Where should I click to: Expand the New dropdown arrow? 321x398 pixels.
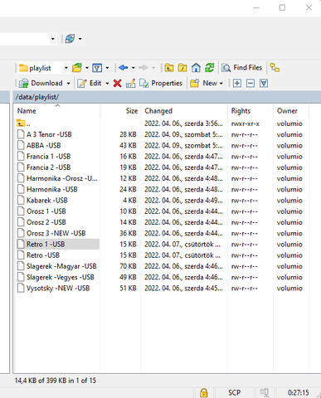[x=221, y=83]
